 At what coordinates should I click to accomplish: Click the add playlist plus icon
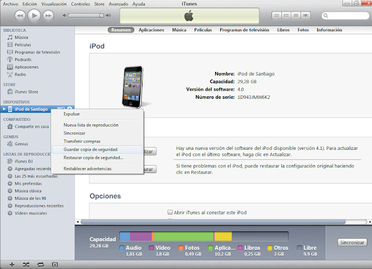point(12,264)
